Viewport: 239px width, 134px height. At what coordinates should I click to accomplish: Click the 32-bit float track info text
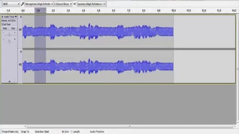[x=6, y=24]
